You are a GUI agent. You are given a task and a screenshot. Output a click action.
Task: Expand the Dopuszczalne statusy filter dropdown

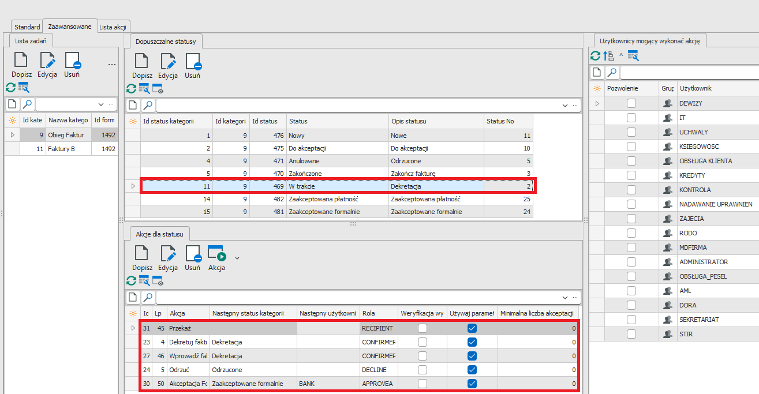click(x=564, y=106)
